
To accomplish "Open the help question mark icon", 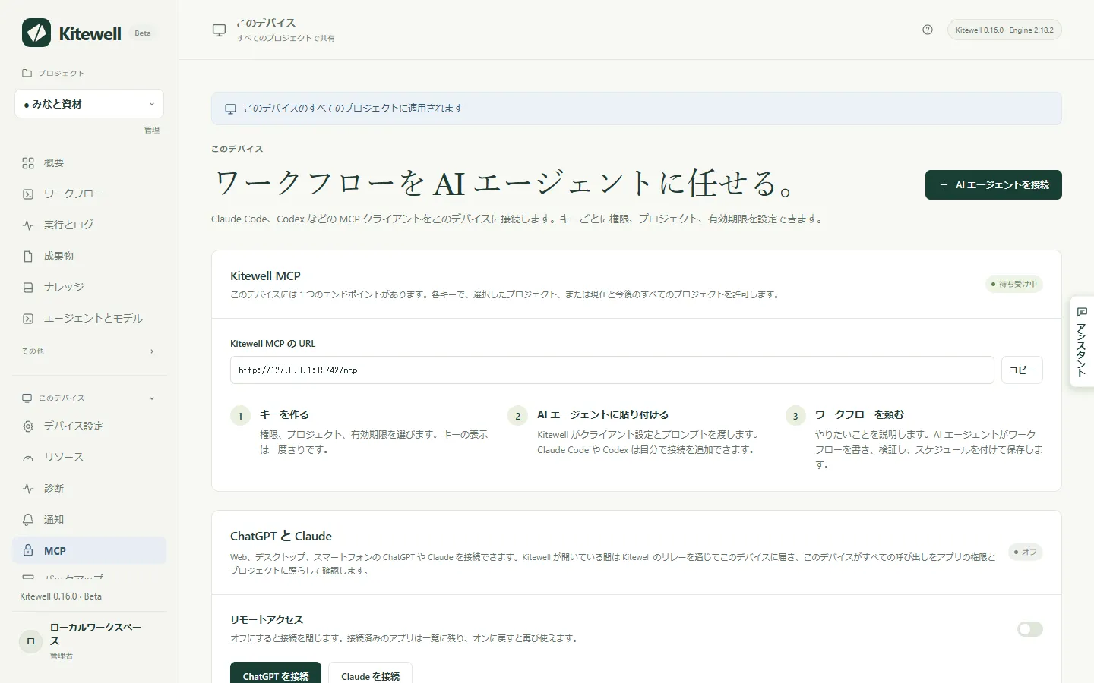I will click(x=928, y=30).
